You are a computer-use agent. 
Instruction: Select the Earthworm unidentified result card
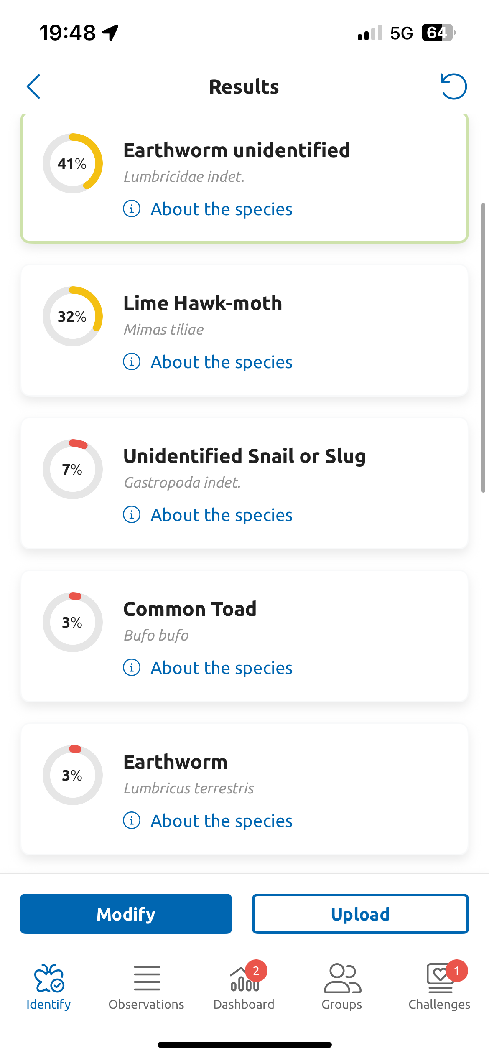point(244,178)
